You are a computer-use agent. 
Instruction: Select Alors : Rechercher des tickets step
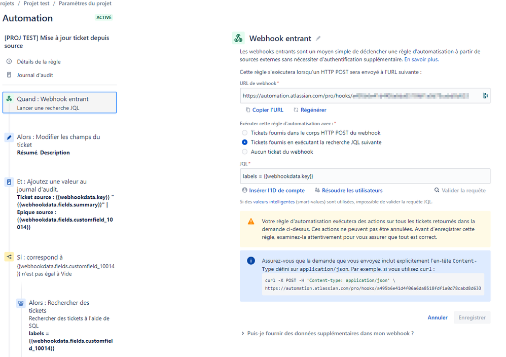[66, 325]
